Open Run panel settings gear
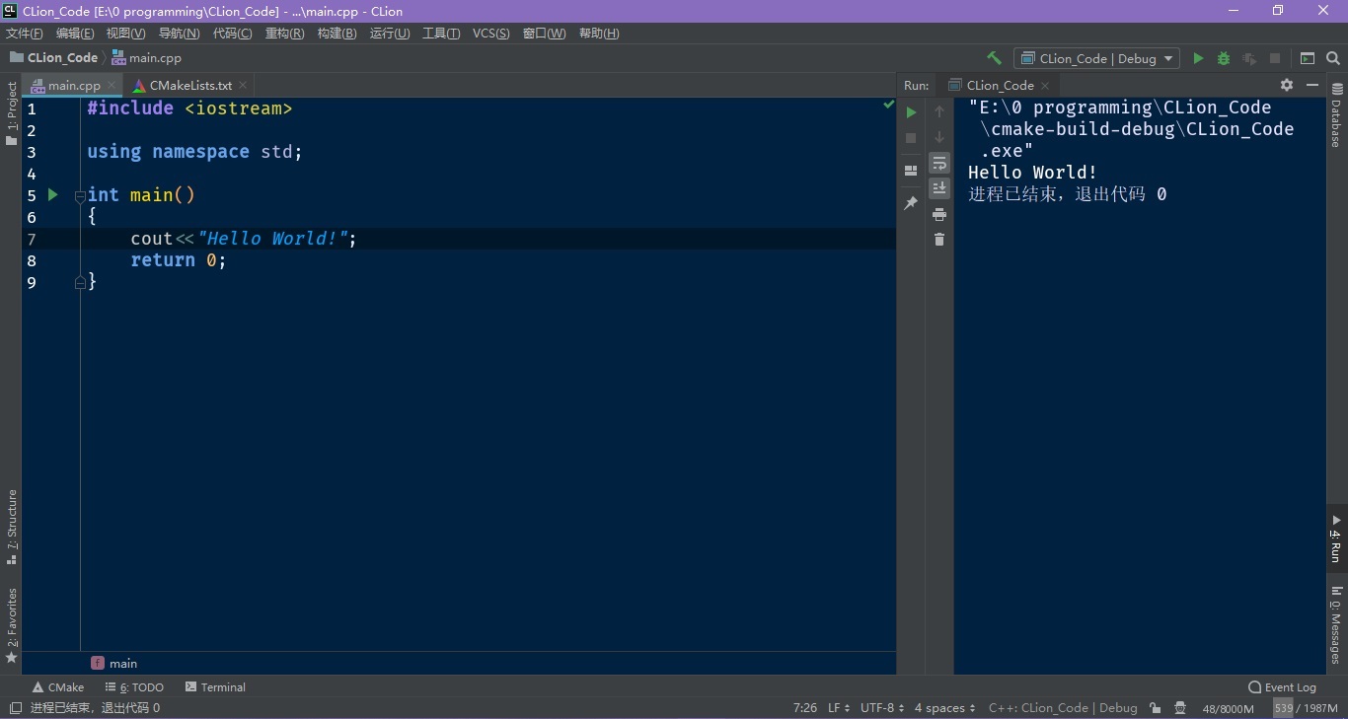The height and width of the screenshot is (719, 1348). click(x=1287, y=85)
